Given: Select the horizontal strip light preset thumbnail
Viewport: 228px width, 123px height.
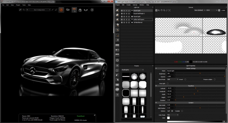Looking at the screenshot, I should [126, 77].
